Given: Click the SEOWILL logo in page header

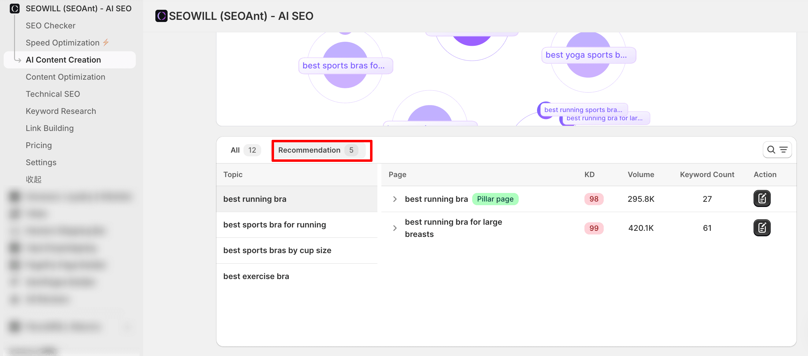Looking at the screenshot, I should coord(161,16).
